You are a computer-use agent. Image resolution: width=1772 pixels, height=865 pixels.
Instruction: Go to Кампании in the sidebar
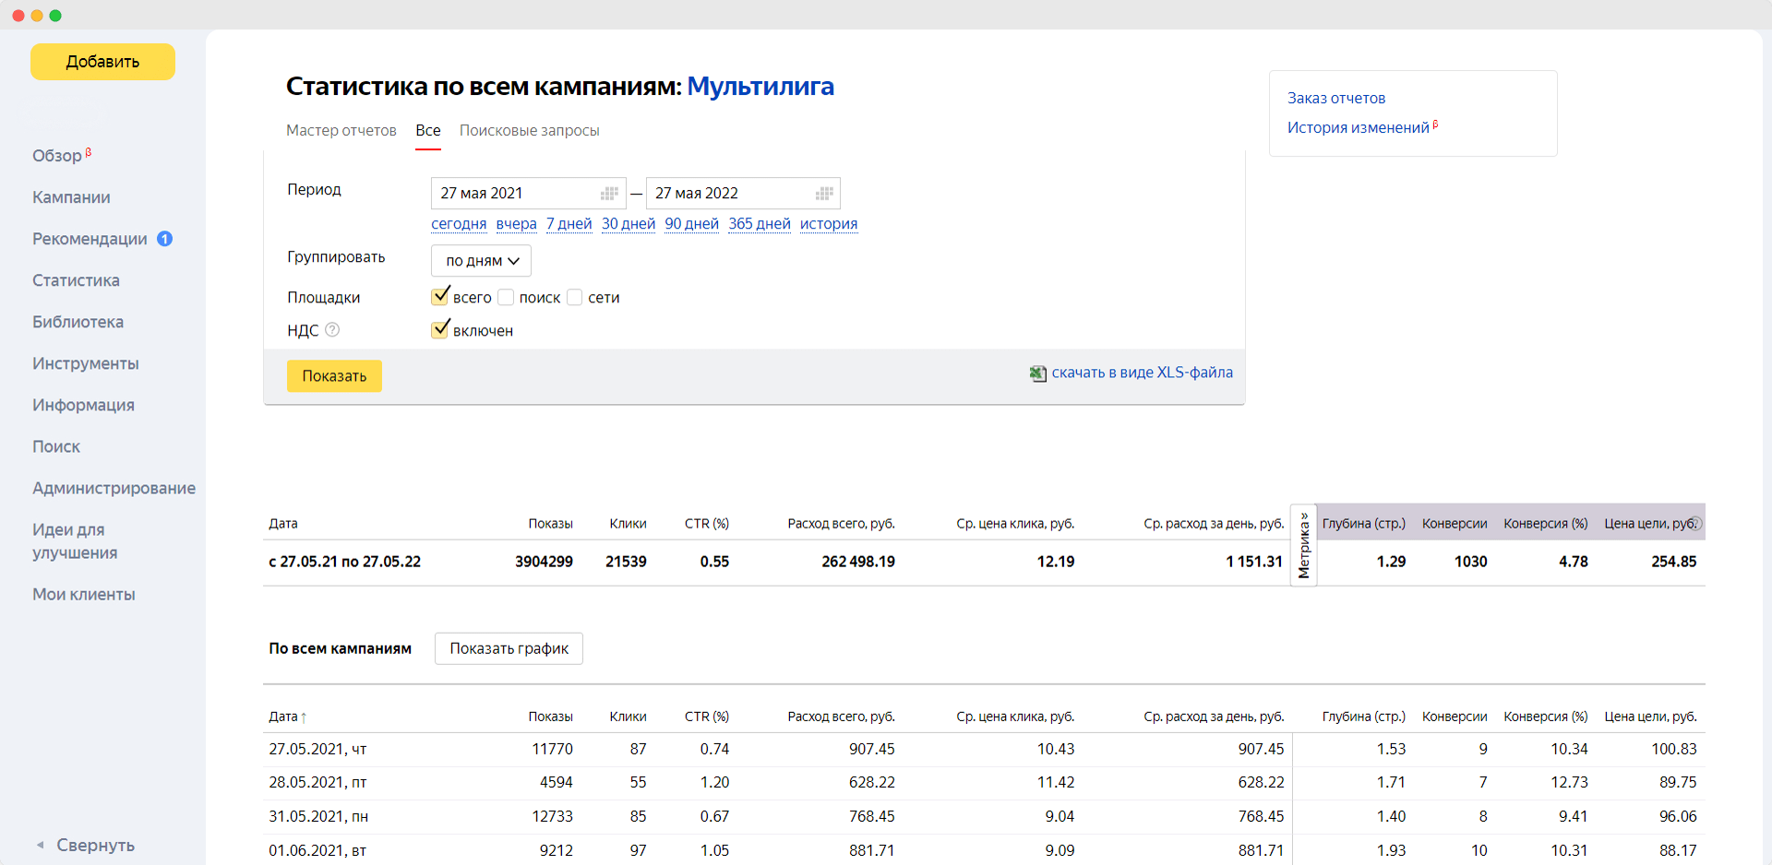71,197
